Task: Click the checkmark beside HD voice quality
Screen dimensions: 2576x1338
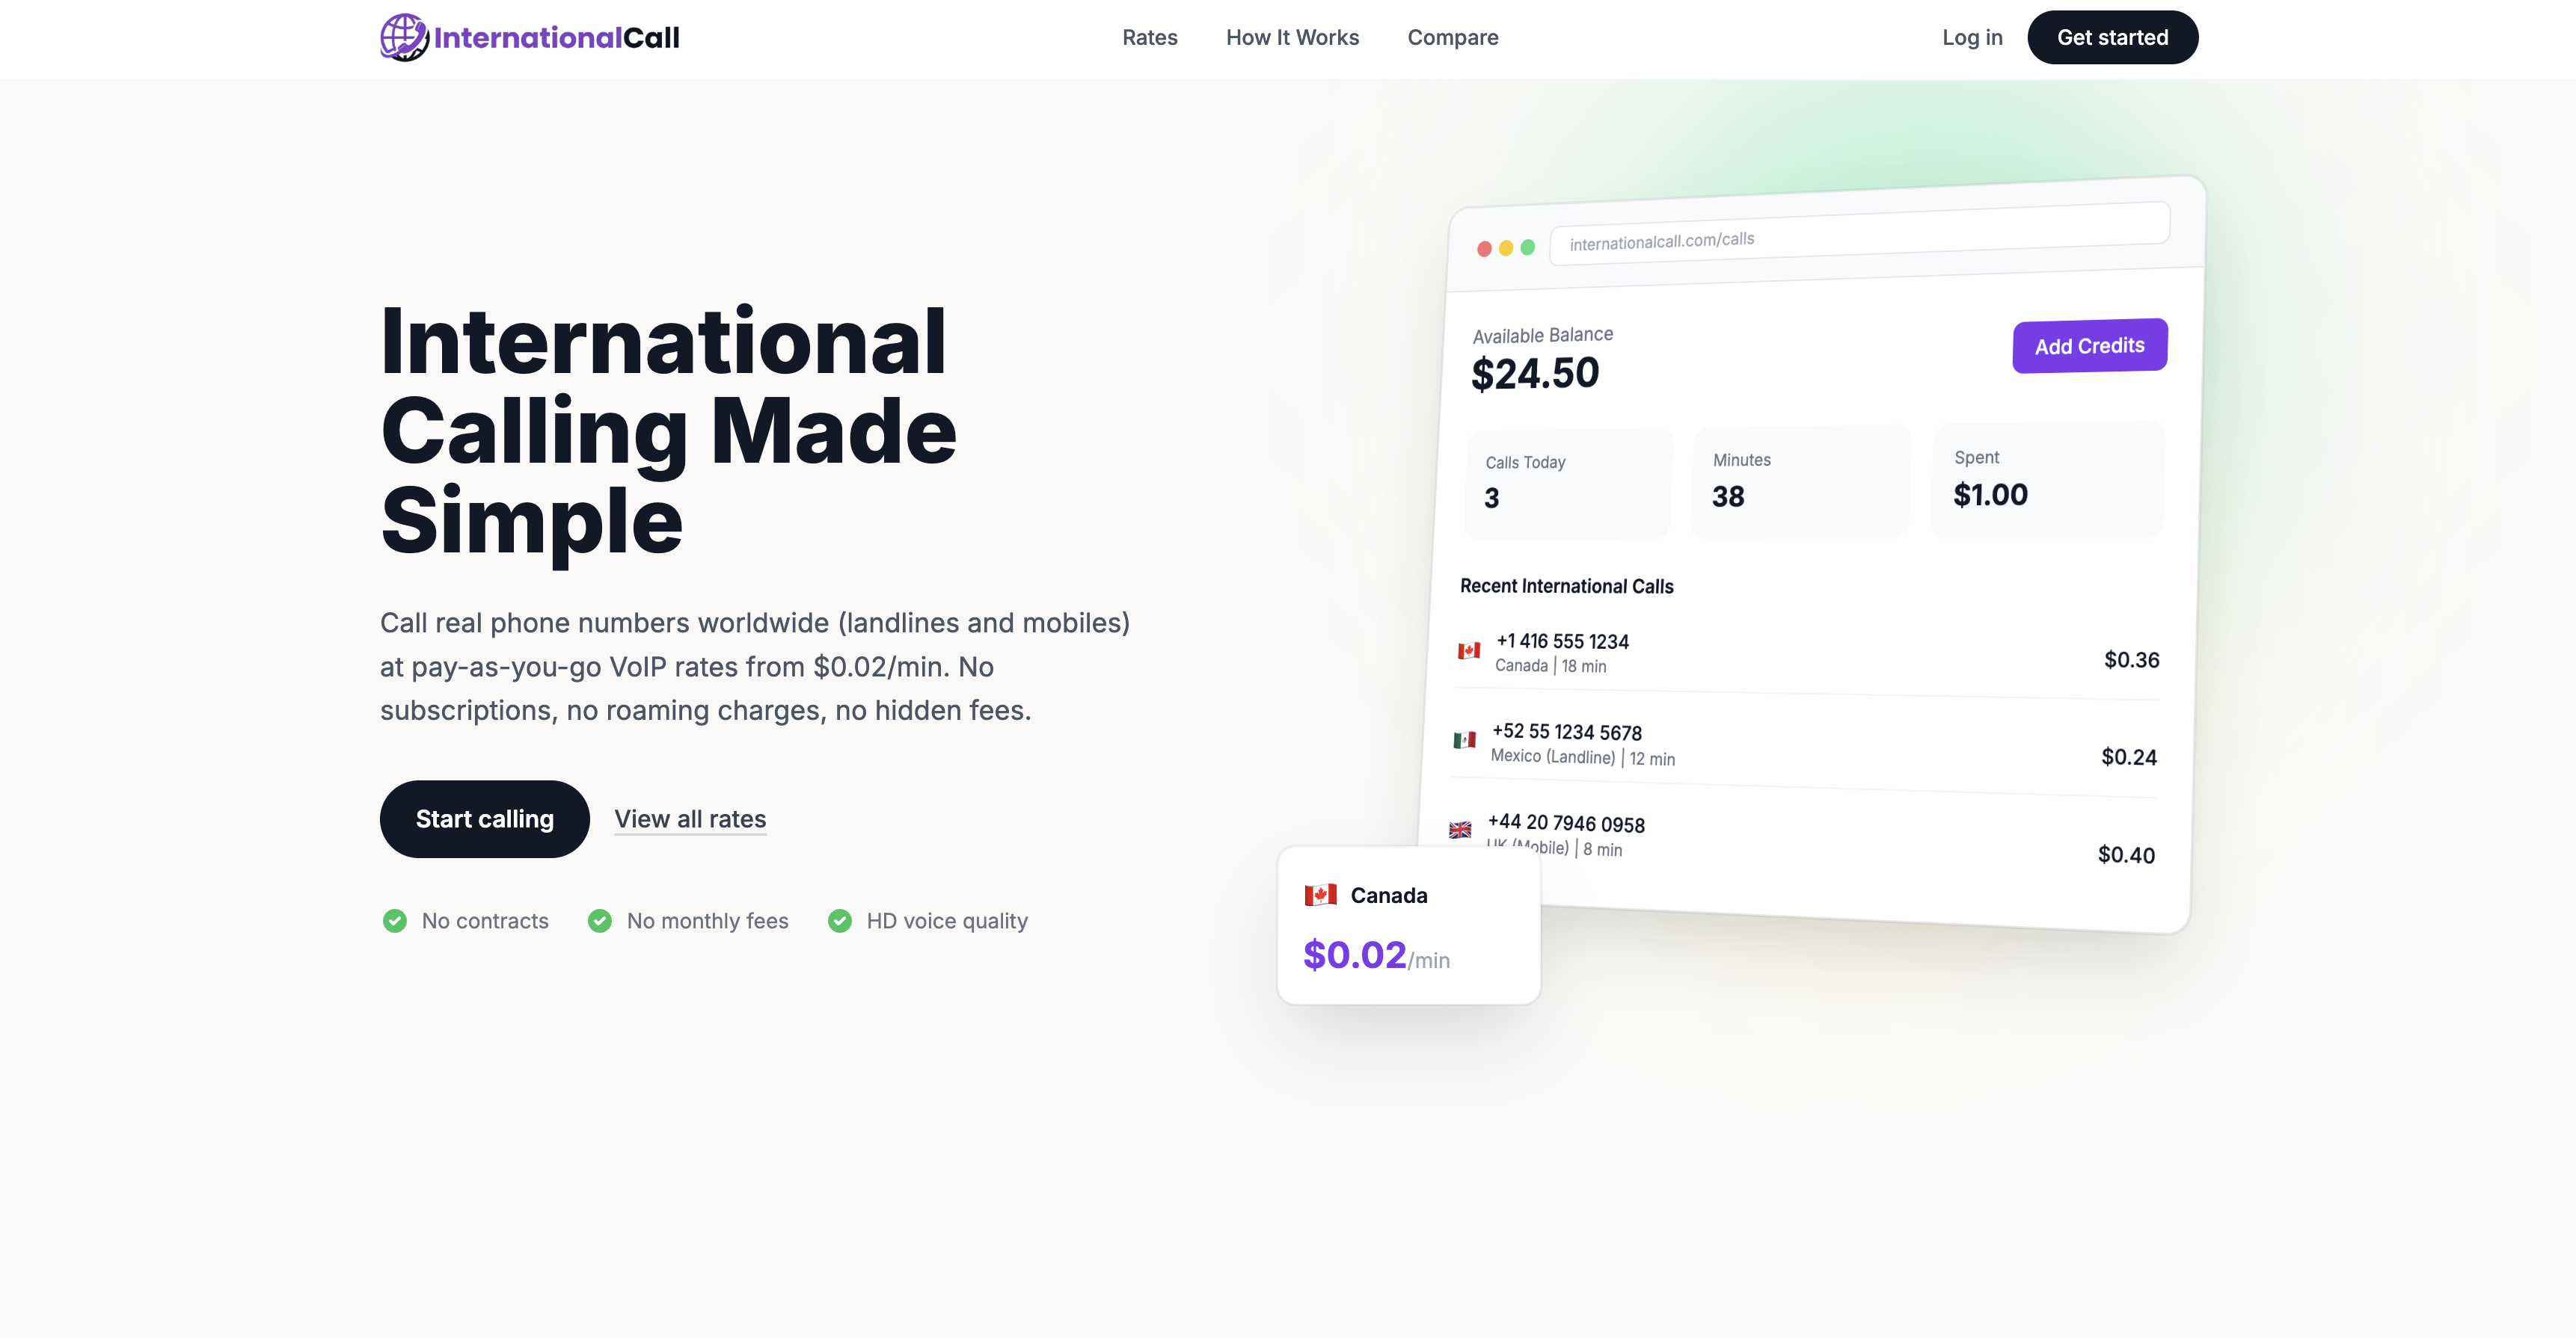Action: (840, 920)
